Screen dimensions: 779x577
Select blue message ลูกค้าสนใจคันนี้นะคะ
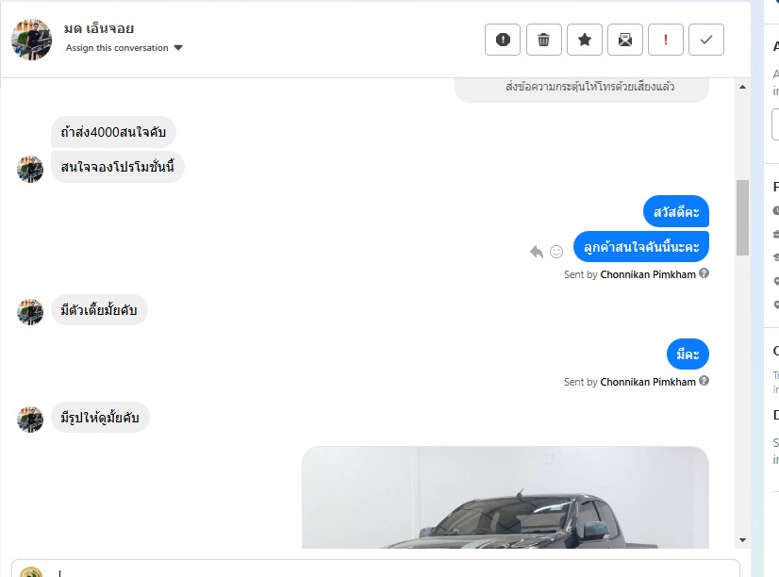click(641, 246)
